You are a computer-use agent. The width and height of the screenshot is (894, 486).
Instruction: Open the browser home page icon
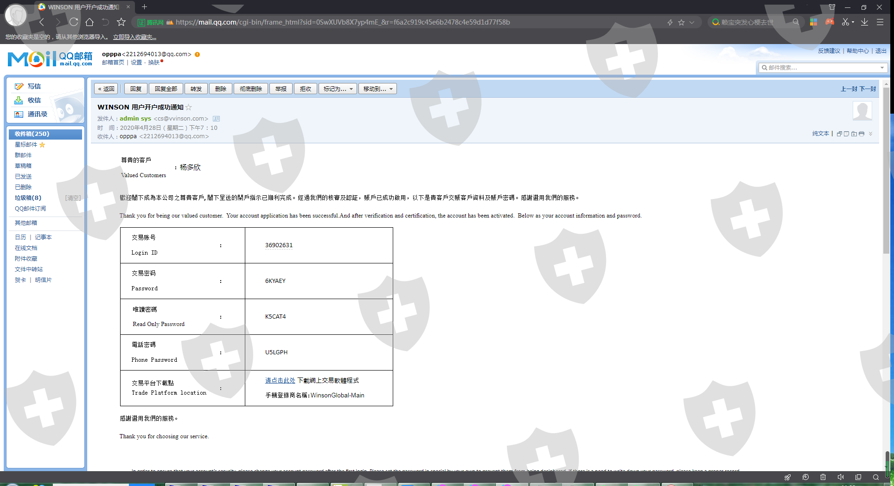click(89, 22)
